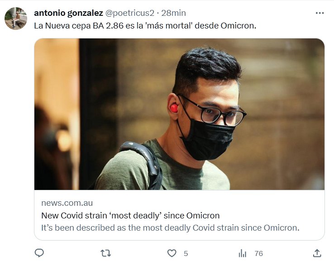Click the news.com.au domain label
Image resolution: width=334 pixels, height=265 pixels.
coord(67,203)
